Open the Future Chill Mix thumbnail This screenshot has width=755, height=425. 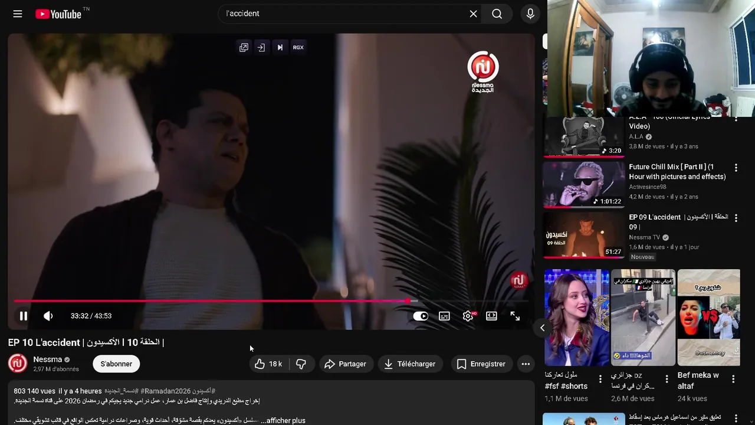584,184
